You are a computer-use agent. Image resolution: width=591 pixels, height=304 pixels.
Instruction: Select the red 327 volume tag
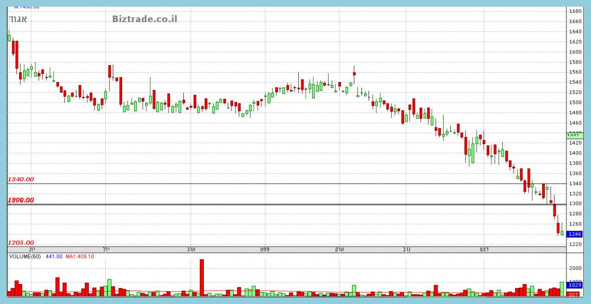pos(575,294)
